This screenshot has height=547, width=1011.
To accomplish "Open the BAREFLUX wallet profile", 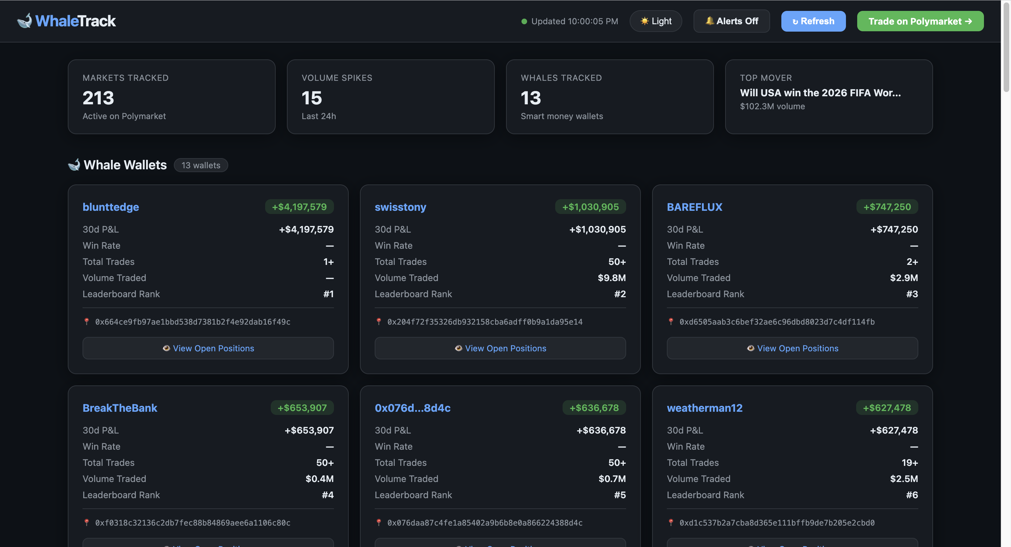I will click(694, 207).
